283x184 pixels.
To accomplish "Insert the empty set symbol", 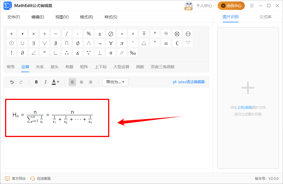I will point(78,43).
